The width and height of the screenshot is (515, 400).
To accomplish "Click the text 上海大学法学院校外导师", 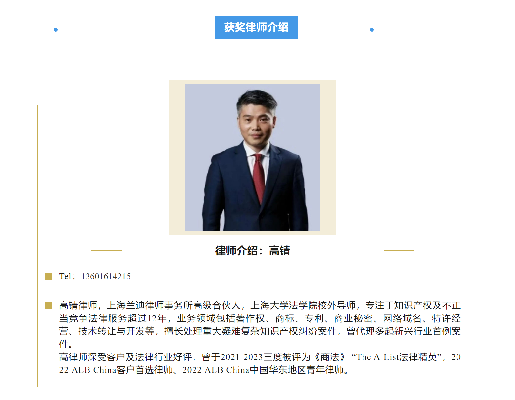I will (x=303, y=305).
